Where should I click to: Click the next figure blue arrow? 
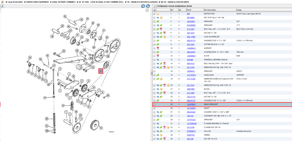[x=147, y=6]
